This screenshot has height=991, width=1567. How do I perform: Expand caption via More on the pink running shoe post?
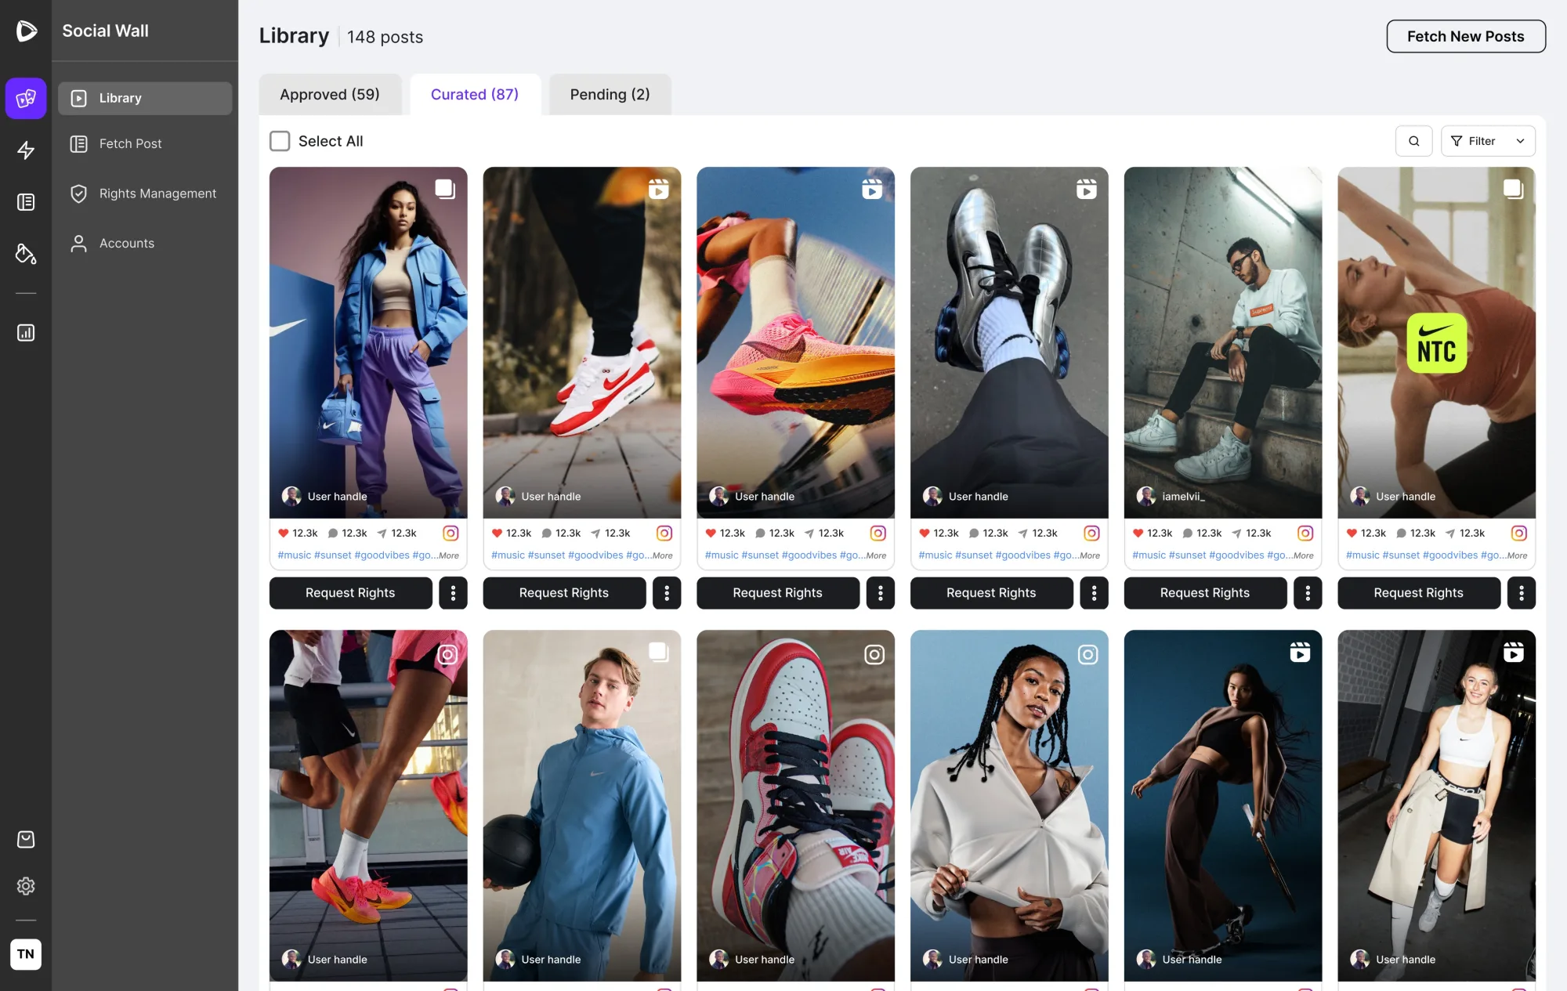[x=876, y=555]
